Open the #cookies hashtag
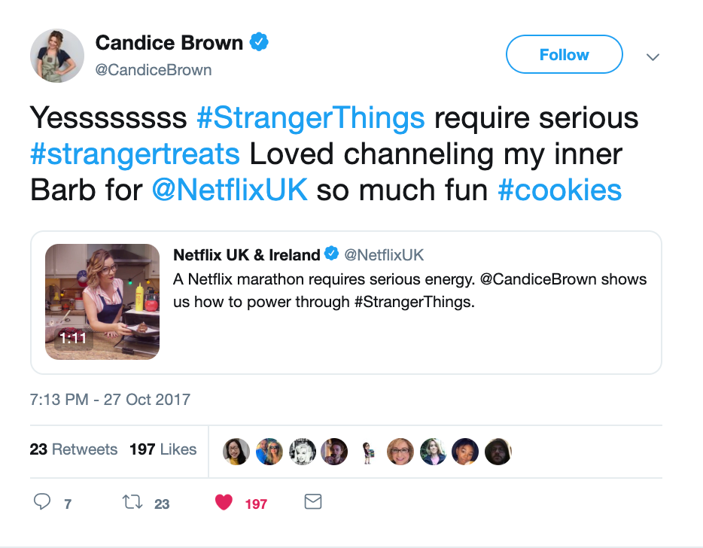 559,190
